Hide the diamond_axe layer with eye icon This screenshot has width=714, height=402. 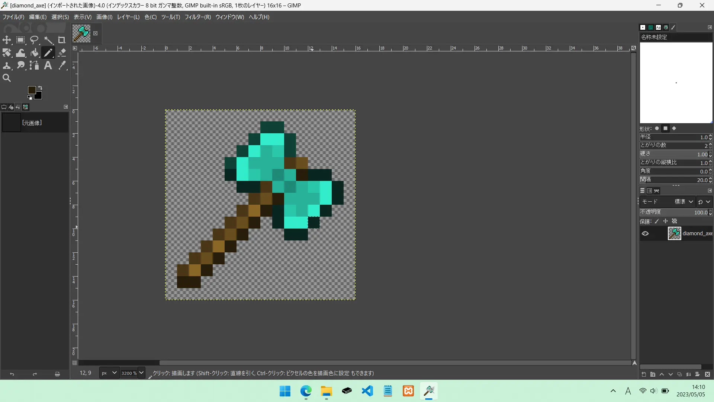[x=645, y=234]
